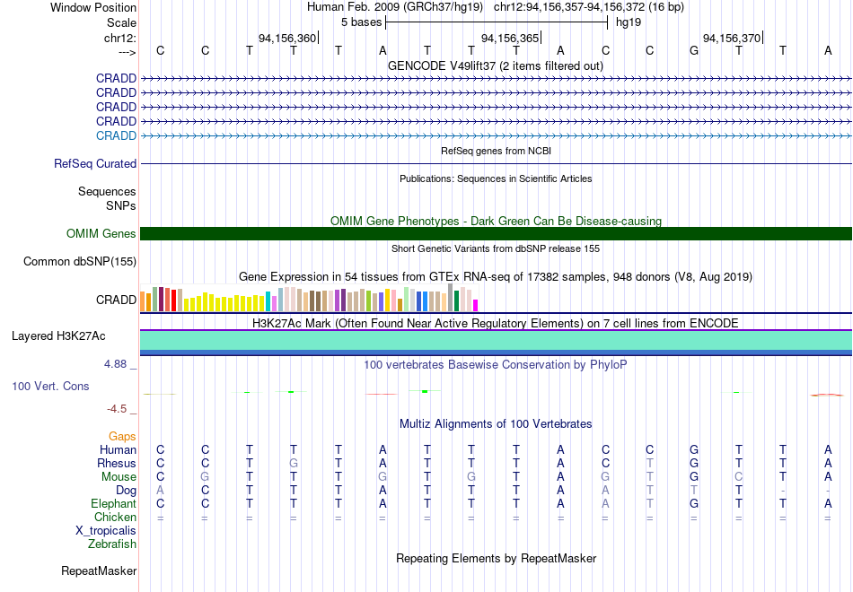Open Publications: Sequences in Scientific Articles title

[496, 178]
